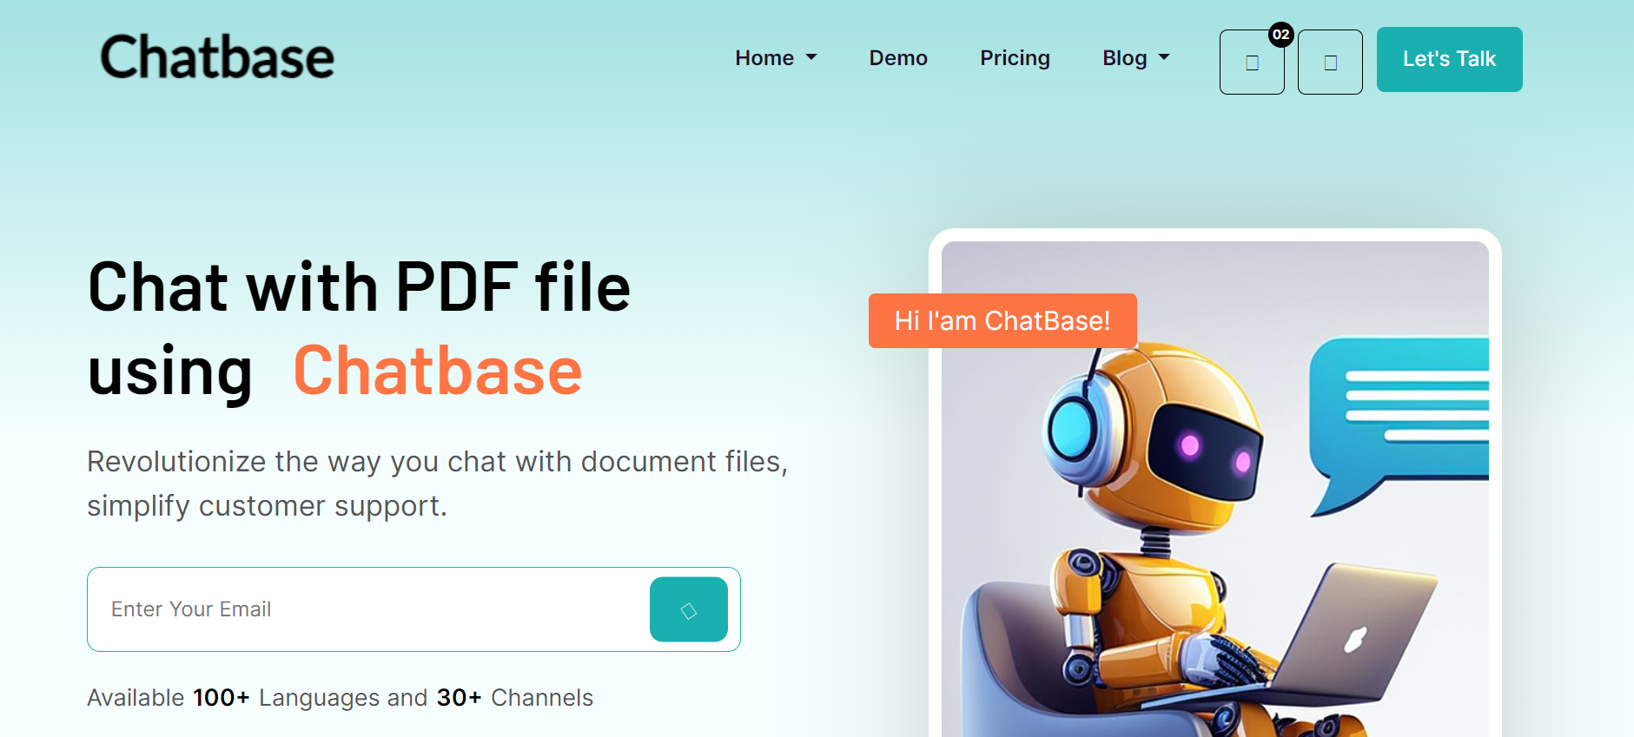Click the "30+" channels figure

(x=459, y=698)
